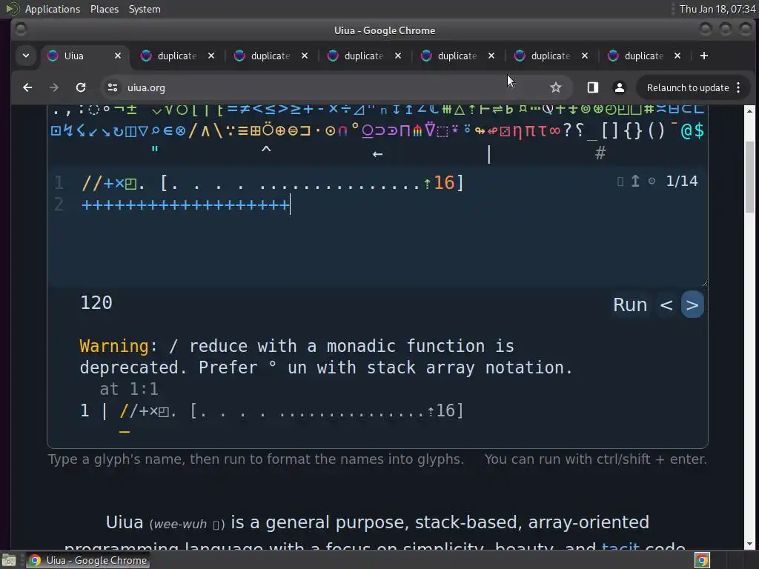Insert the rainbow-colored glyph
Image resolution: width=759 pixels, height=569 pixels.
click(x=417, y=130)
